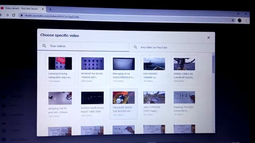The width and height of the screenshot is (255, 143).
Task: Select the 'Incheon South Korea NIGHT TIME VIEW' thumbnail
Action: click(92, 98)
